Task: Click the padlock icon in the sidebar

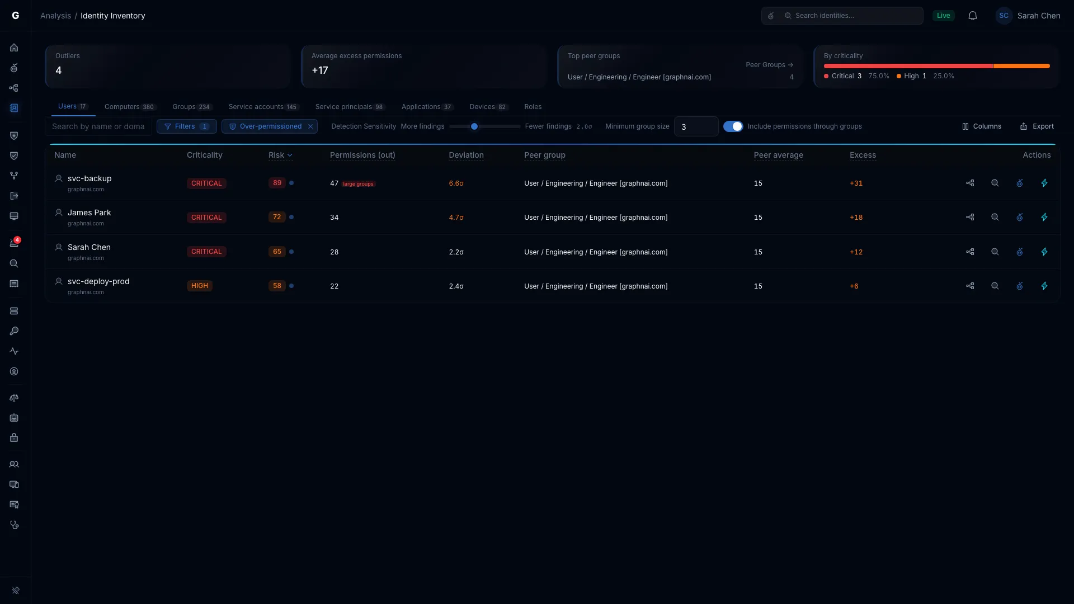Action: [x=14, y=438]
